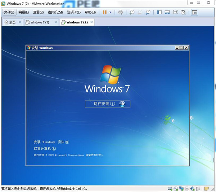The height and width of the screenshot is (192, 216).
Task: Click the Windows flag icon in setup title
Action: [29, 48]
